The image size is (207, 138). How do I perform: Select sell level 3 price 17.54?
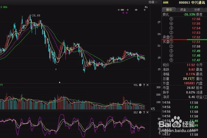(196, 28)
